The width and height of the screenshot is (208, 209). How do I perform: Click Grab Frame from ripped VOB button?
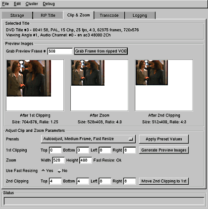(x=101, y=51)
